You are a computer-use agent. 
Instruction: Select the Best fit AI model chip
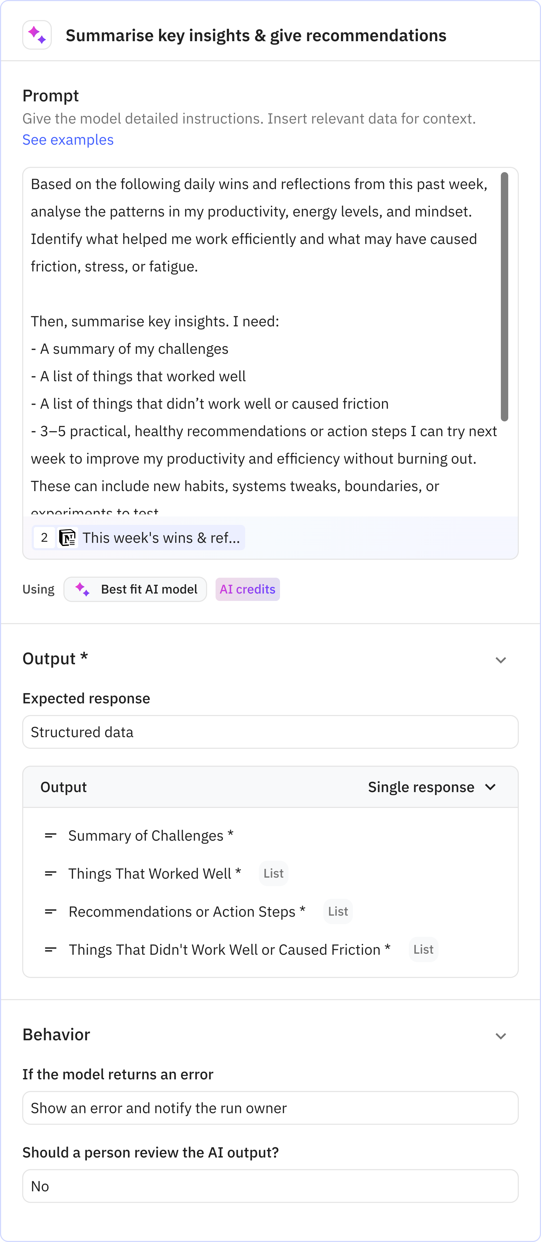pyautogui.click(x=135, y=589)
